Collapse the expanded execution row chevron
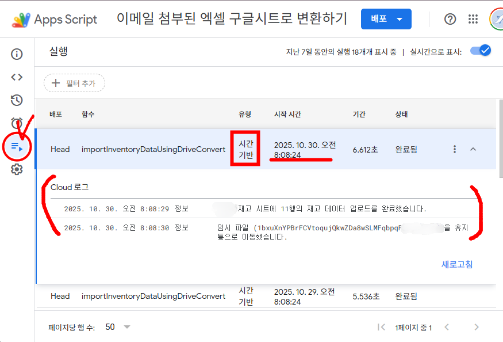Screen dimensions: 503x342 tap(473, 149)
